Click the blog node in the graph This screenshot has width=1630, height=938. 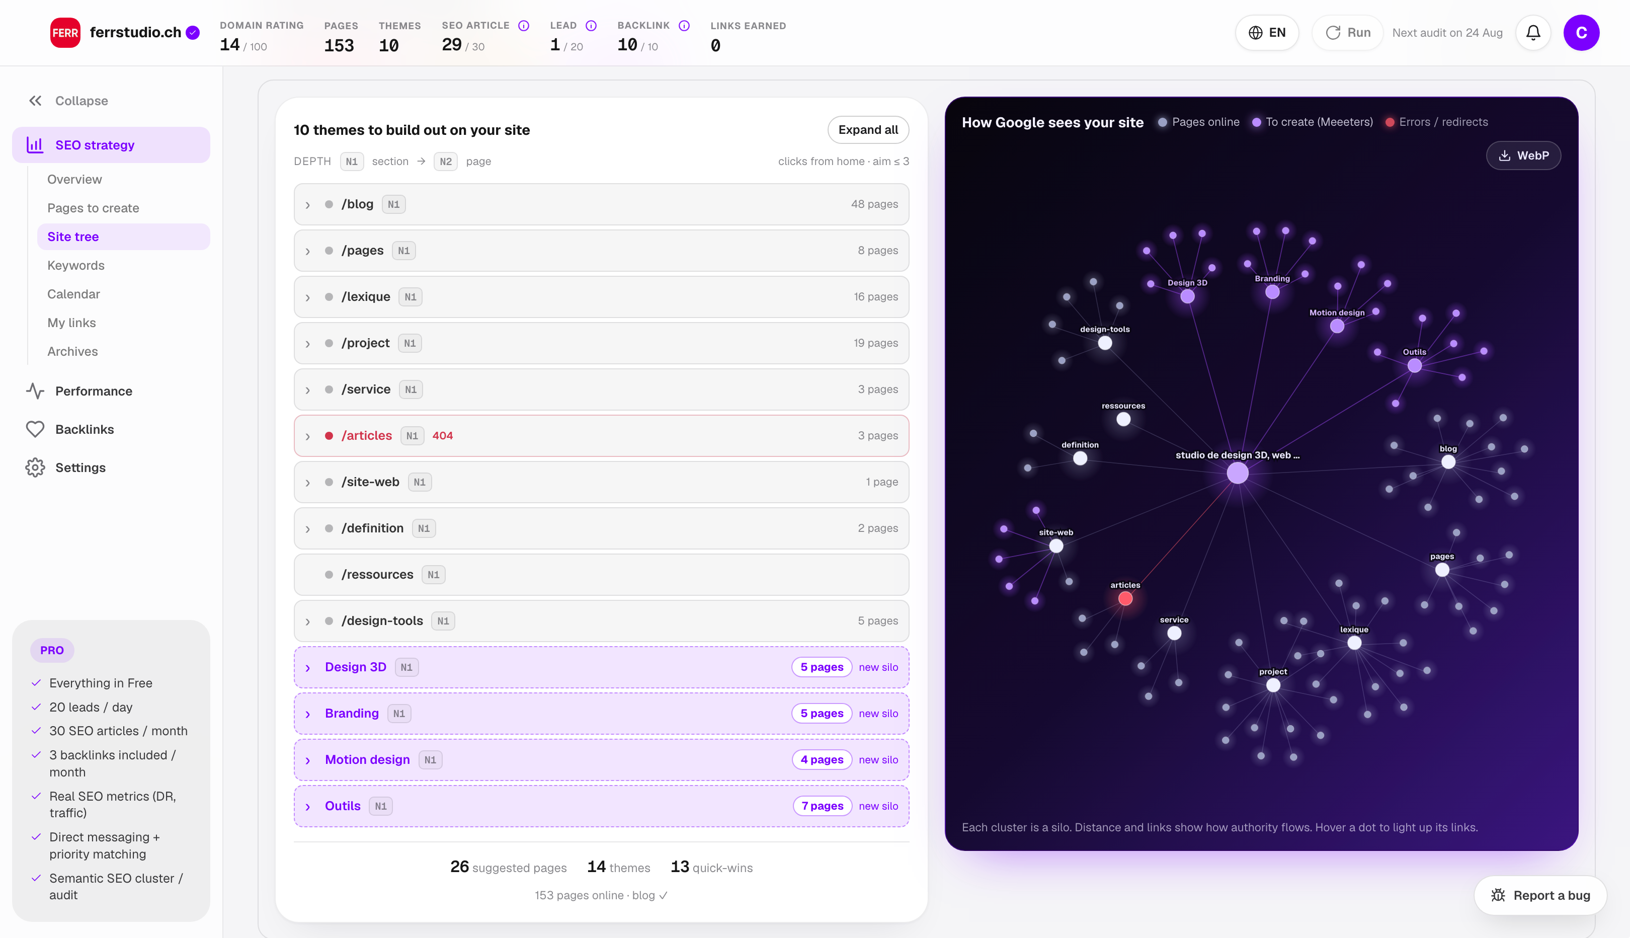click(1448, 462)
